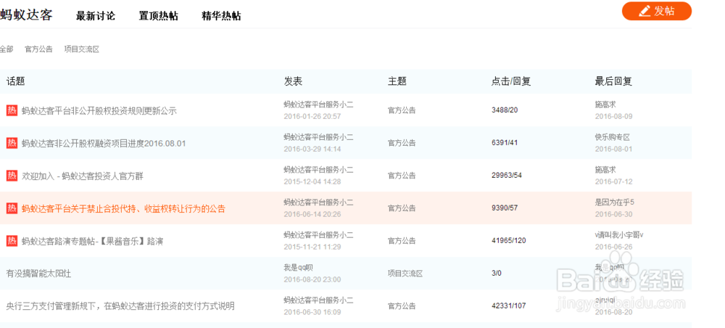Click post date 2016-08-20 23:00

312,279
